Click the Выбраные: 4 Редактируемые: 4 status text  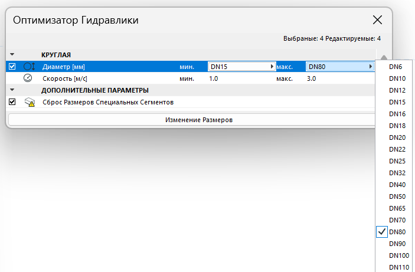[332, 38]
